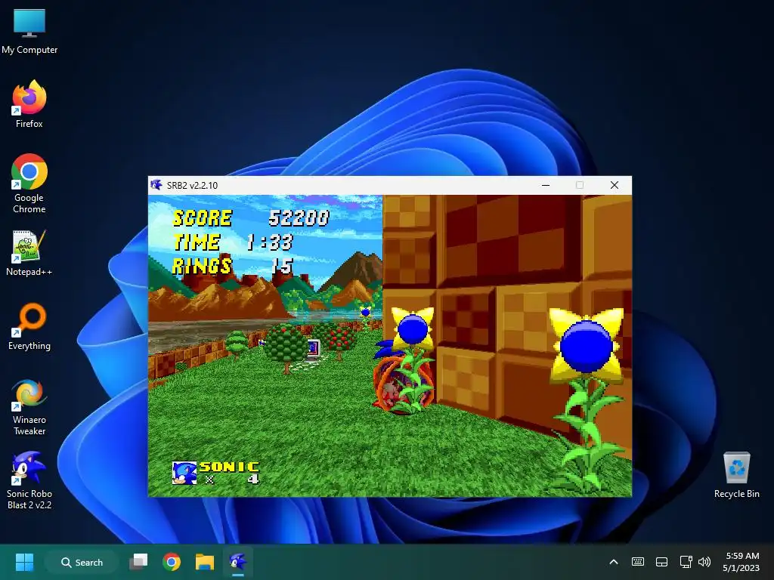Open the volume speaker tray icon

click(x=704, y=562)
